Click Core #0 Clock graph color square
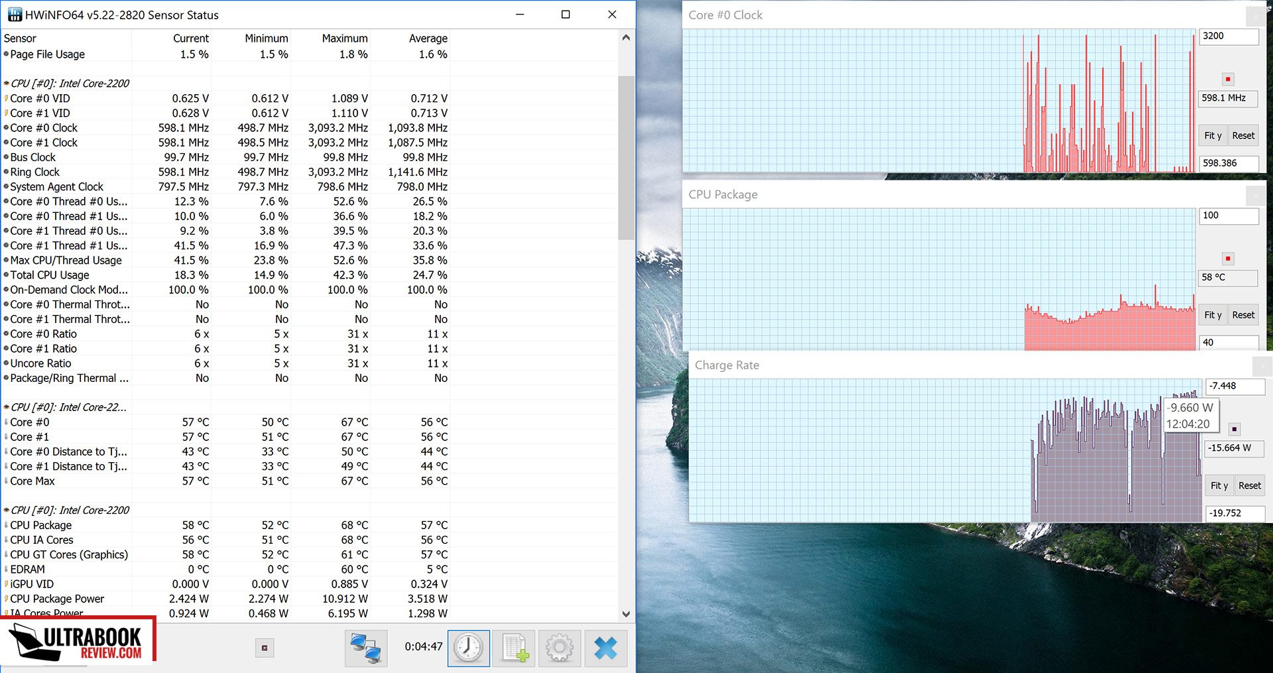This screenshot has height=673, width=1273. pyautogui.click(x=1228, y=79)
